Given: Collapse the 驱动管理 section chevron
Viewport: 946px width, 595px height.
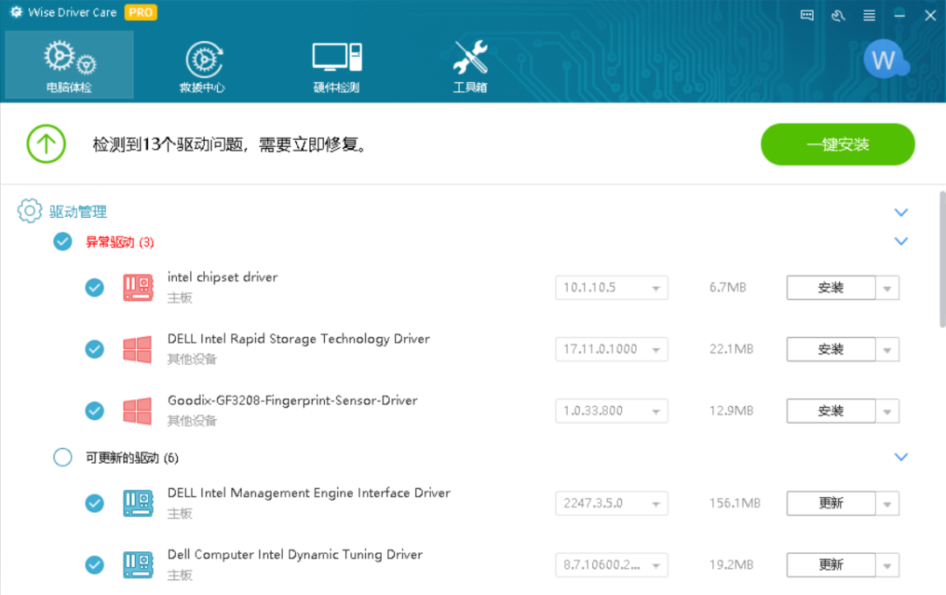Looking at the screenshot, I should click(900, 213).
